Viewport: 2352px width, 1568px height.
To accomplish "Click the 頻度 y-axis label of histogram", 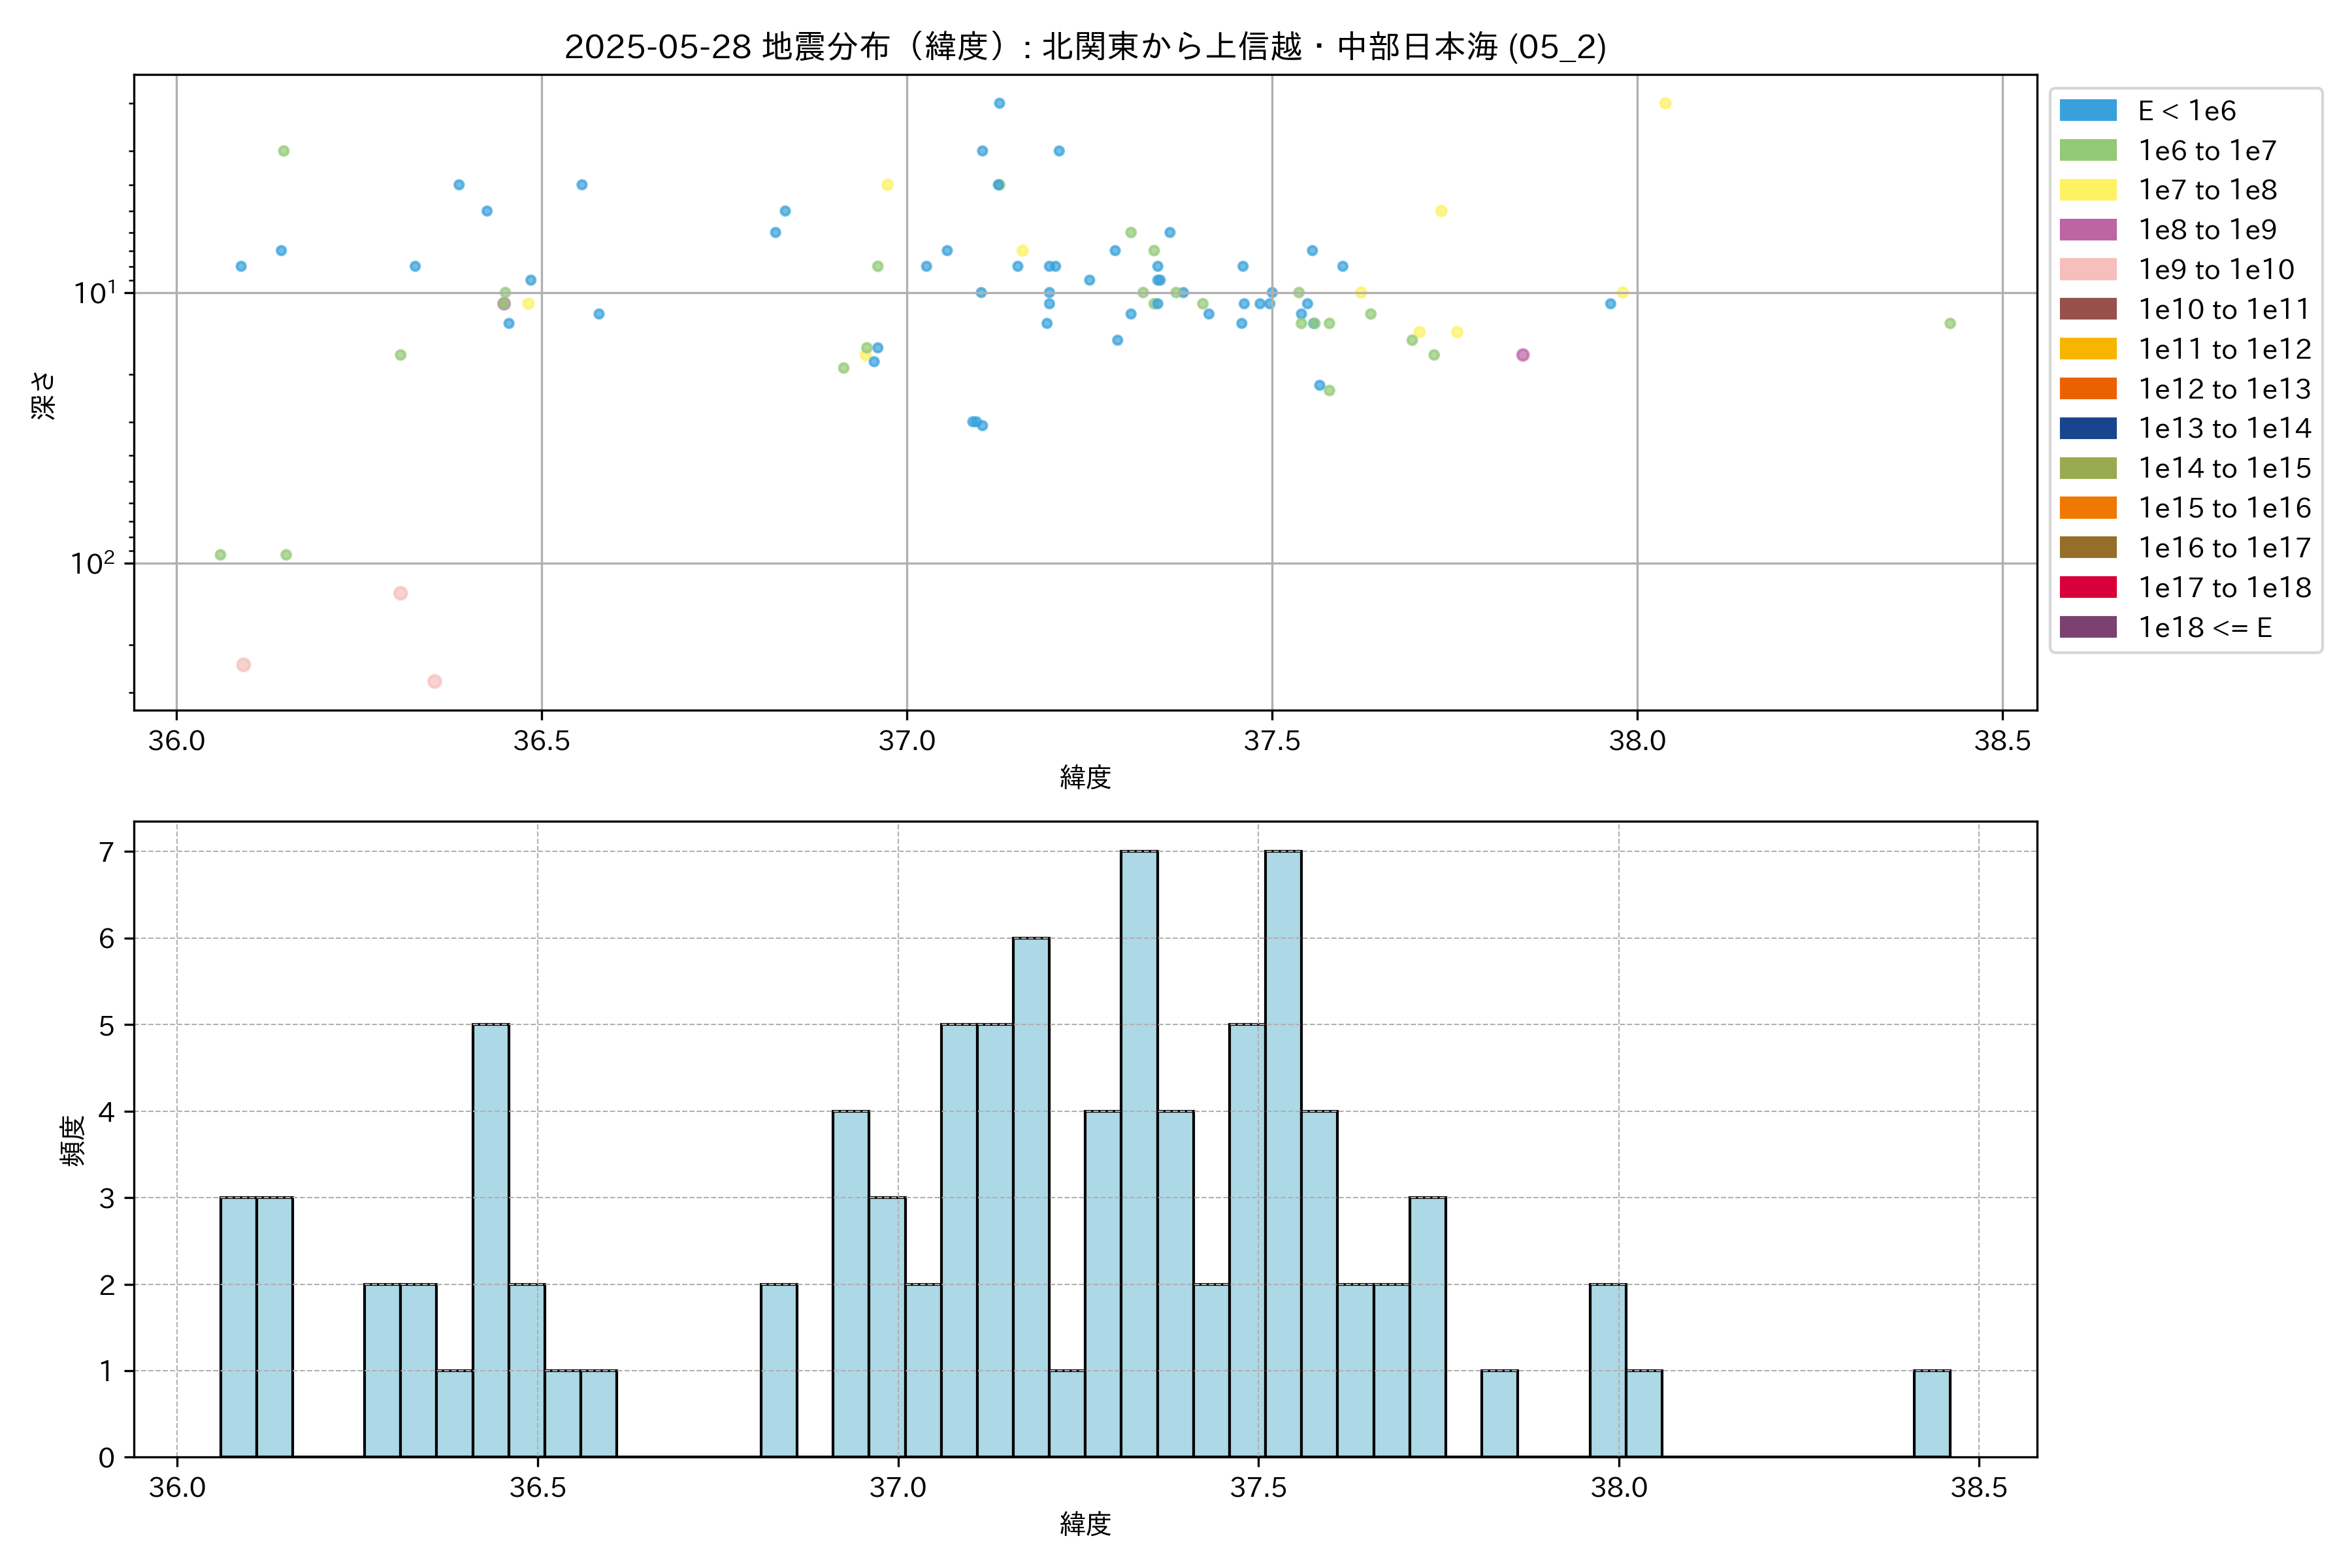I will (72, 1141).
